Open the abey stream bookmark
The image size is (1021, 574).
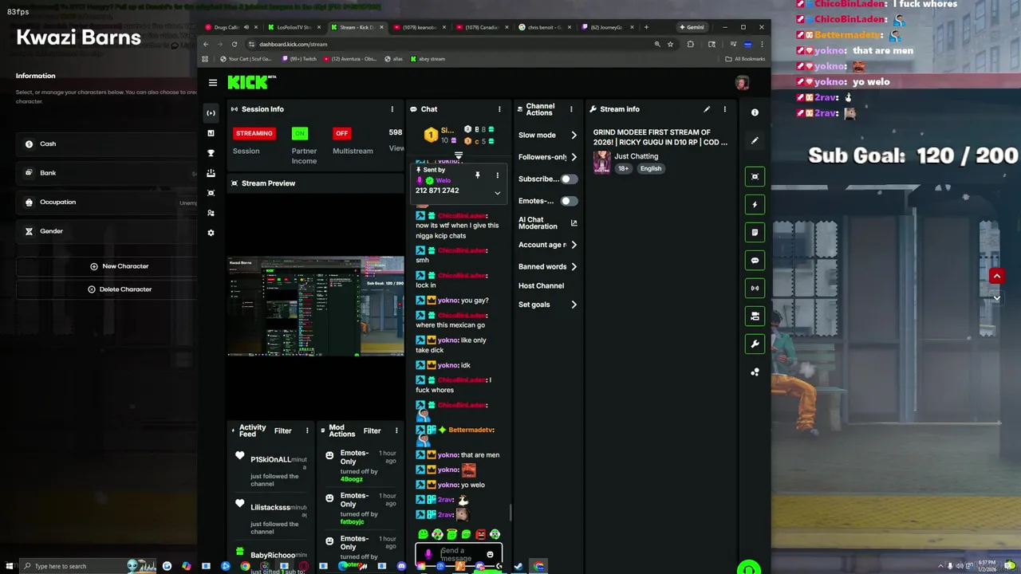point(428,59)
